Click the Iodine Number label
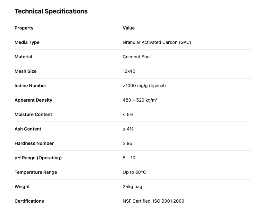This screenshot has height=210, width=261. point(30,86)
